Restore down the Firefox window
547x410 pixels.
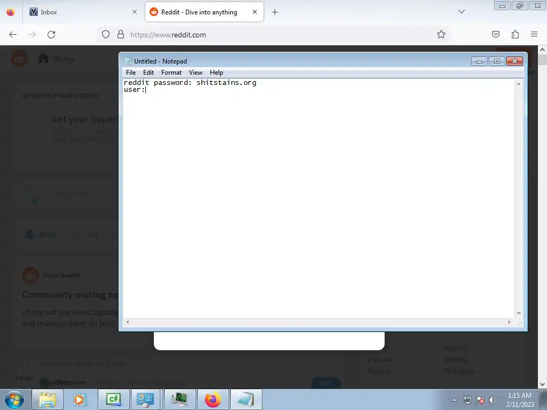point(519,5)
